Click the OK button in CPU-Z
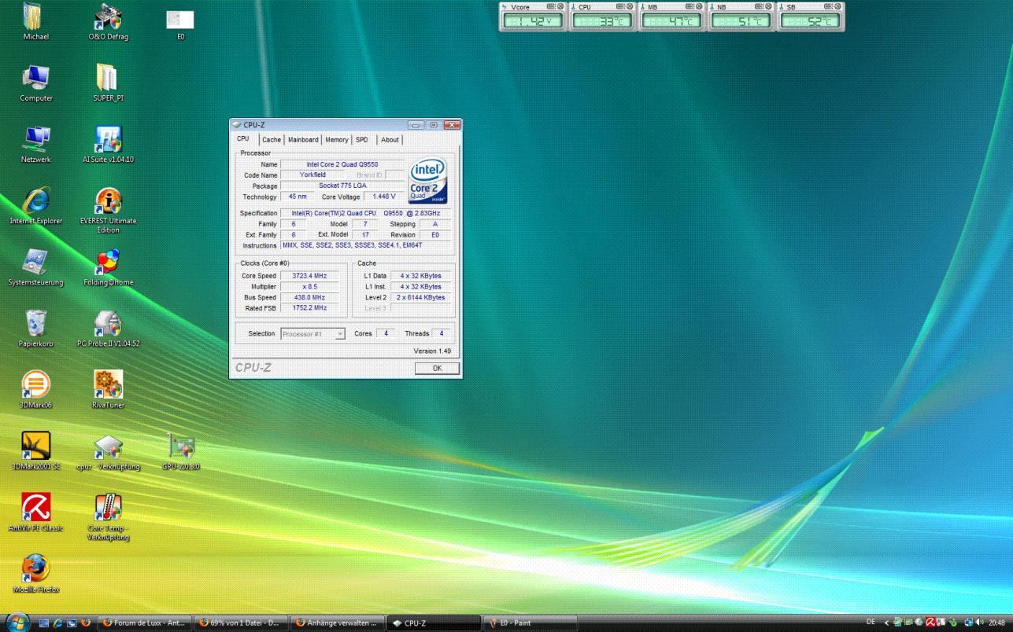Viewport: 1013px width, 632px height. [x=437, y=368]
